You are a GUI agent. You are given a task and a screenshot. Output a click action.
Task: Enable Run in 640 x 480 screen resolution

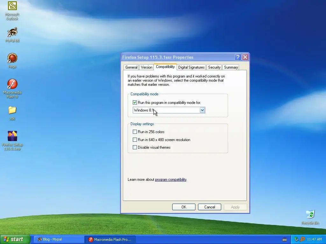pyautogui.click(x=135, y=140)
